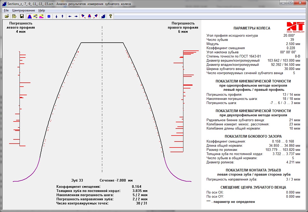The height and width of the screenshot is (212, 308).
Task: Save with the floppy disk icon
Action: [x=22, y=16]
